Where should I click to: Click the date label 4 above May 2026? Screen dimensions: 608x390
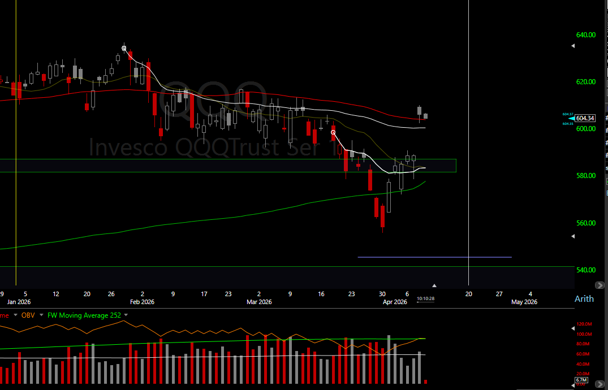coord(531,294)
